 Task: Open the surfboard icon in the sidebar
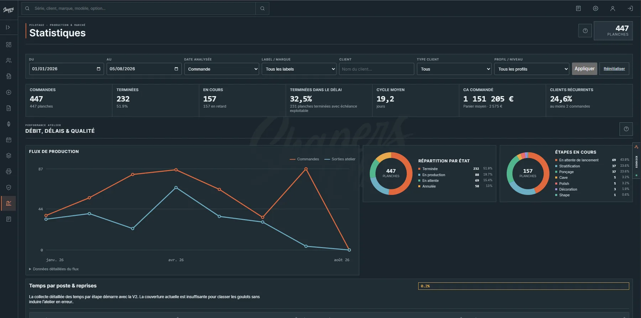point(9,124)
